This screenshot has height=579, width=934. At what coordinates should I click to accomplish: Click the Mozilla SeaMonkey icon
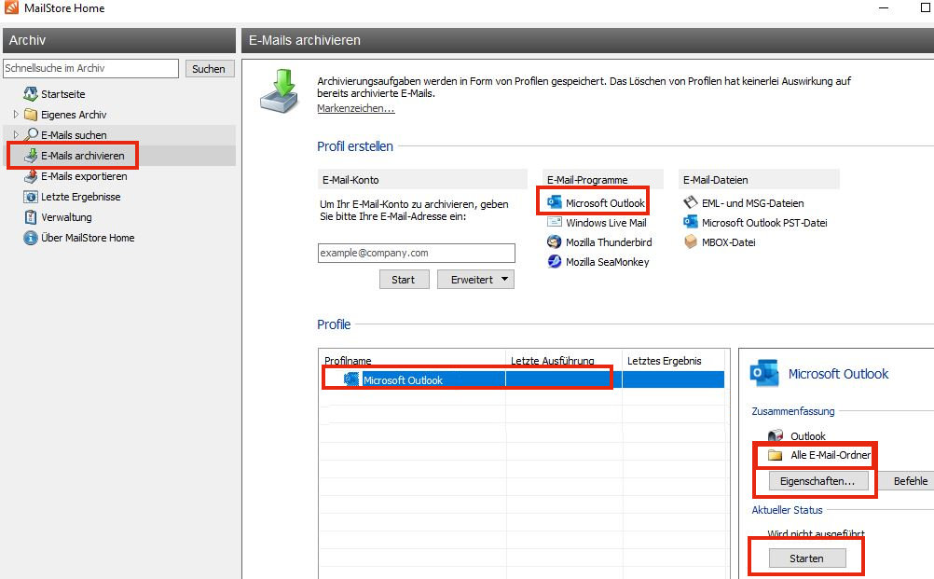555,261
